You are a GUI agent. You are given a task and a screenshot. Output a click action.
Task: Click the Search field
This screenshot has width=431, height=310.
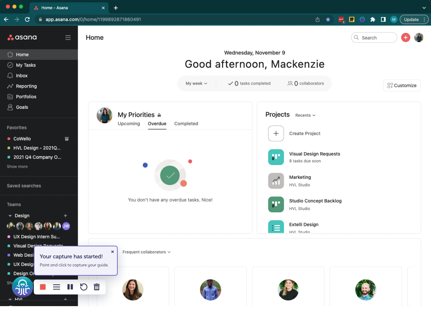point(374,38)
